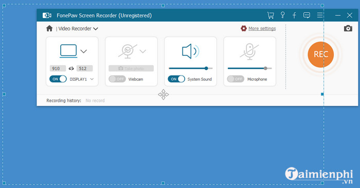Click the red More settings gear icon
The width and height of the screenshot is (360, 188).
(x=244, y=28)
